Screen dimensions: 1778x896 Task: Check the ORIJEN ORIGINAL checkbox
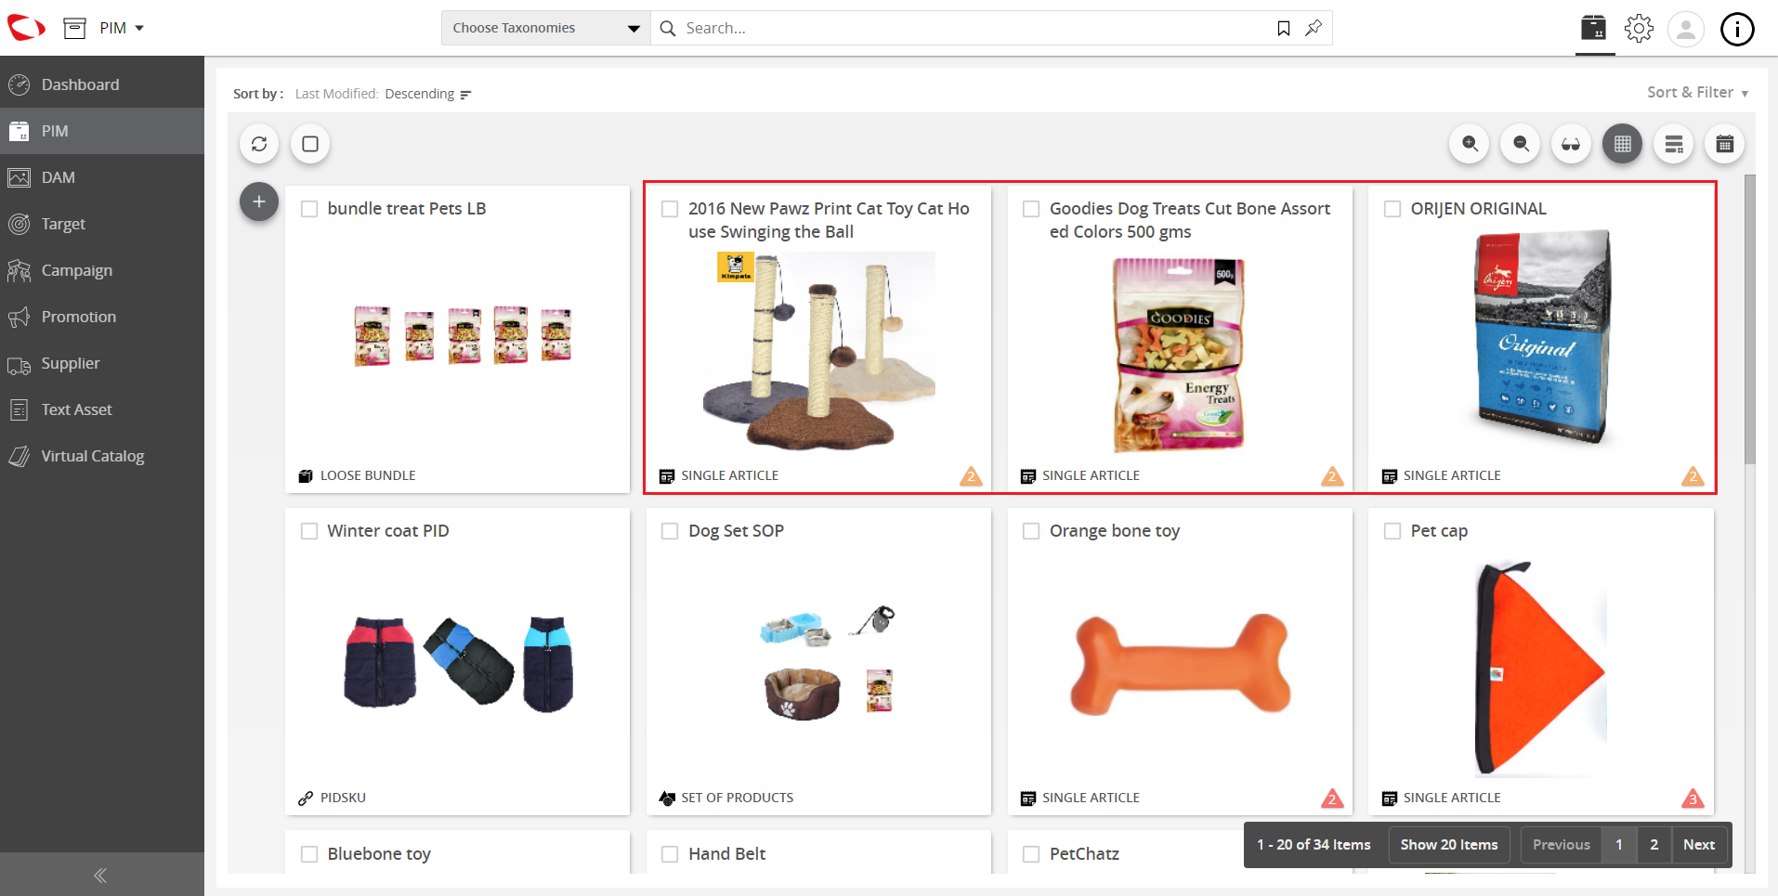(x=1392, y=209)
